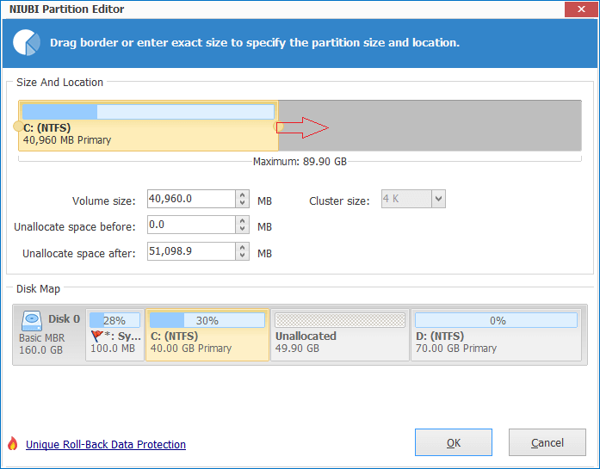Select D: (NTFS) partition in Disk Map

pyautogui.click(x=495, y=336)
